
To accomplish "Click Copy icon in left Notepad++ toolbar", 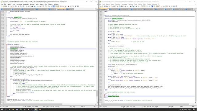I will click(x=21, y=6).
